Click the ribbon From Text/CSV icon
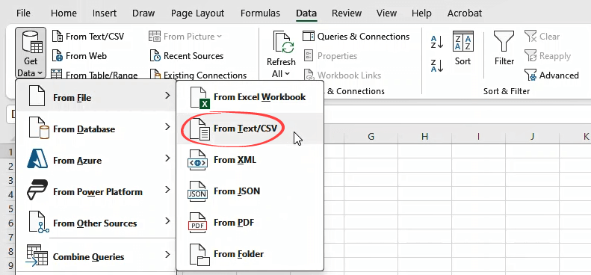Viewport: 591px width, 275px height. tap(58, 37)
